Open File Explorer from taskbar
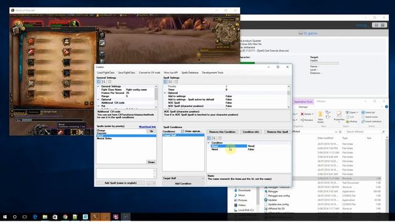This screenshot has height=222, width=395. tap(45, 216)
